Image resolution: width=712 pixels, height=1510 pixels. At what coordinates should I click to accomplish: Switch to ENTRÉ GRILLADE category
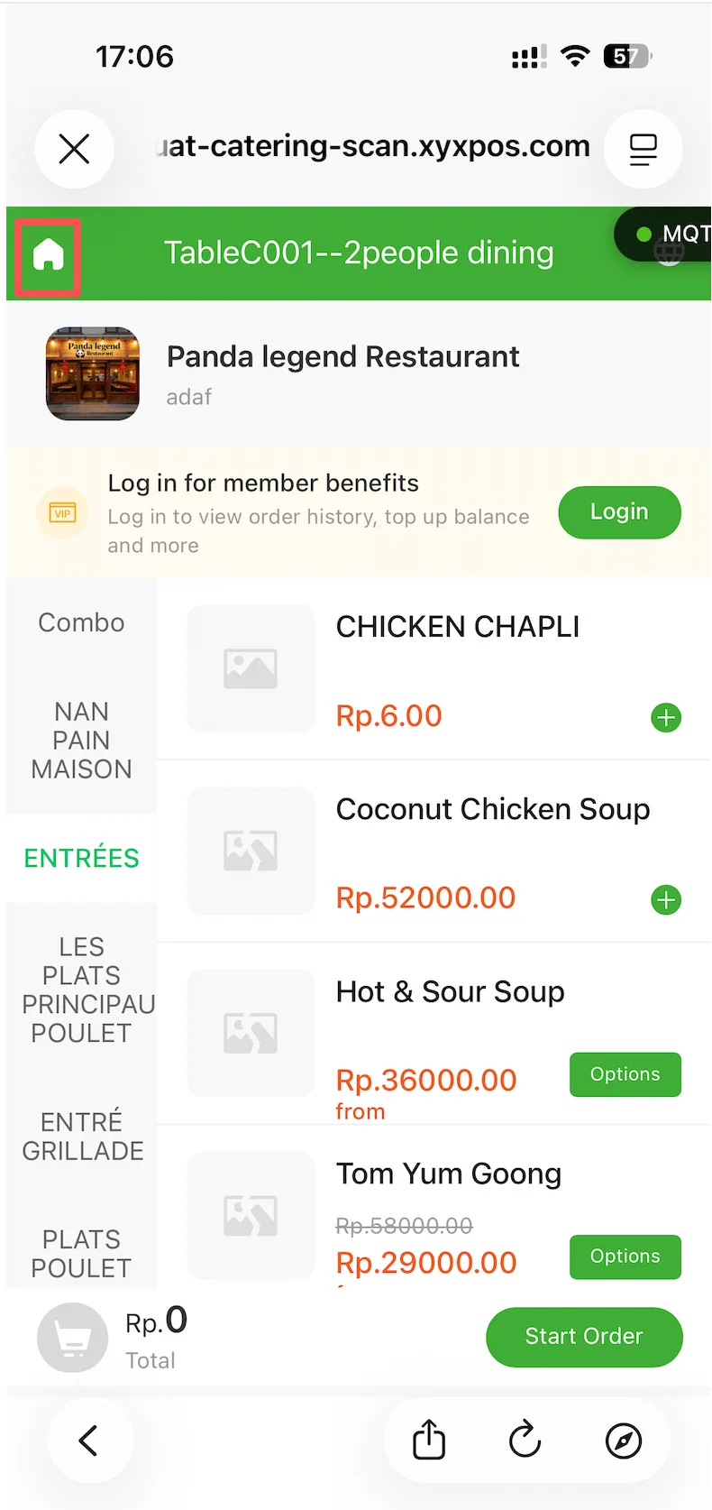[81, 1137]
